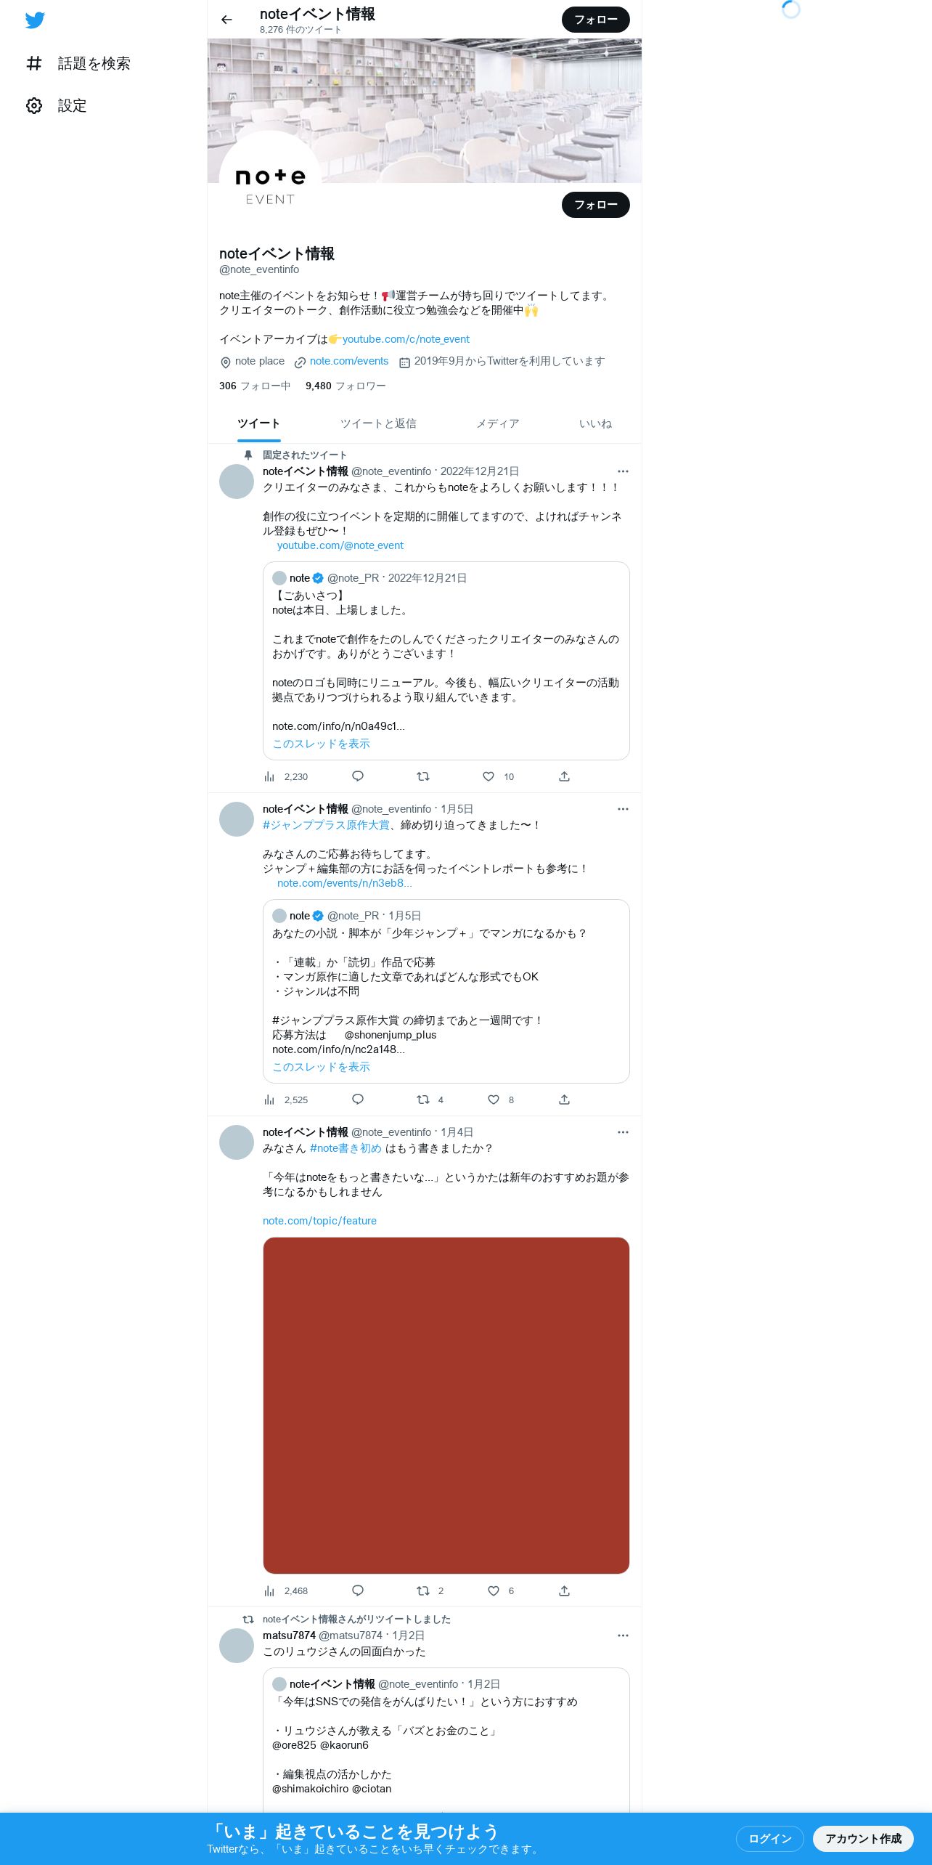This screenshot has height=1865, width=932.
Task: Open the note.com/events profile link
Action: tap(349, 361)
